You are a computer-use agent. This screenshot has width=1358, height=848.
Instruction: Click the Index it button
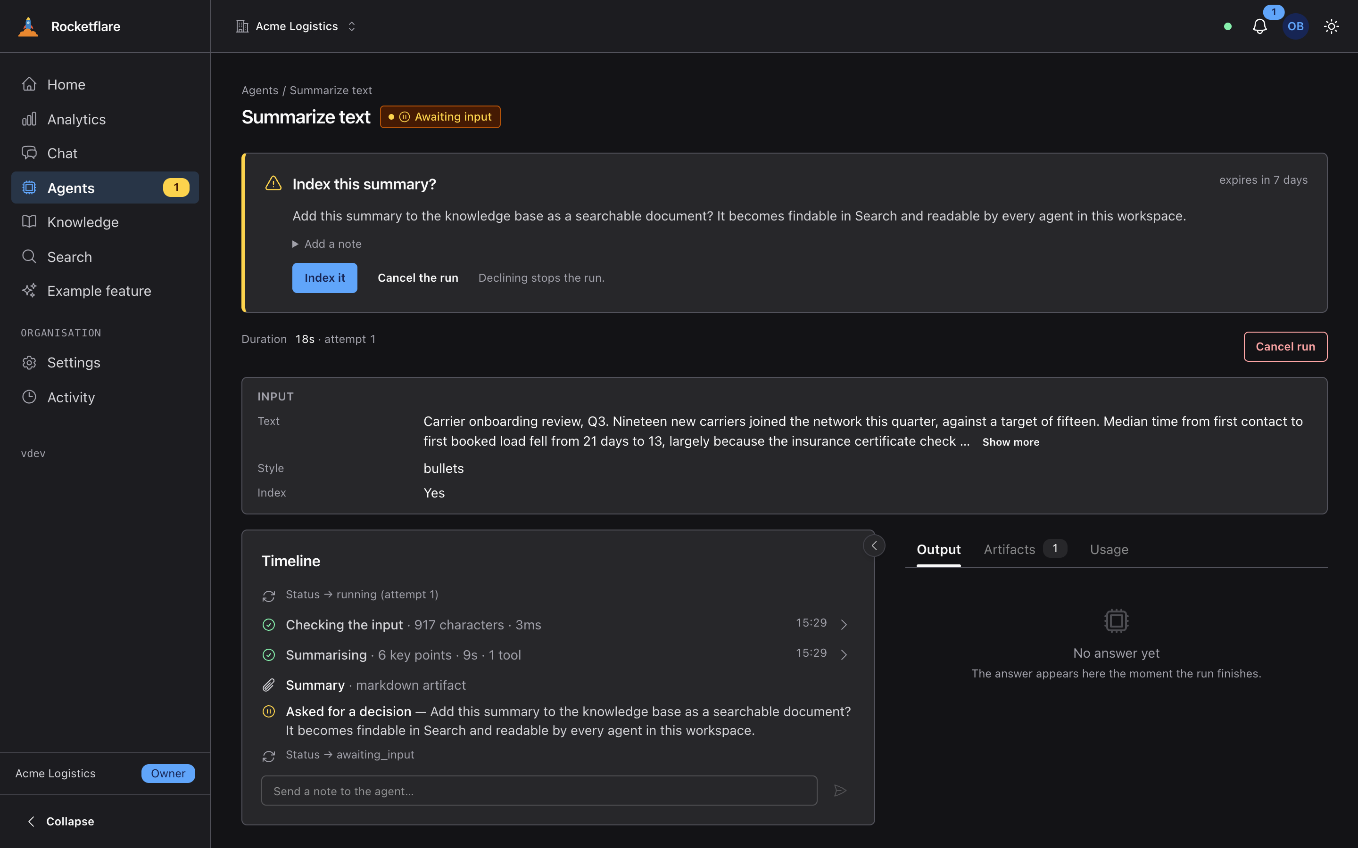click(324, 277)
